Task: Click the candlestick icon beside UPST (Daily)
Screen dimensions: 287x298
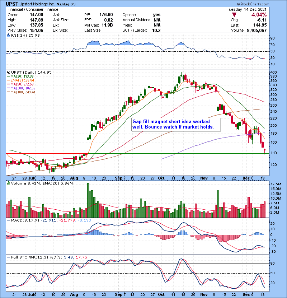Action: [x=8, y=72]
